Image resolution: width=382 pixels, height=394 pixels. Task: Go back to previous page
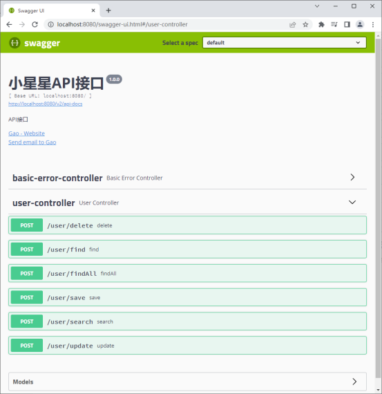(x=9, y=24)
